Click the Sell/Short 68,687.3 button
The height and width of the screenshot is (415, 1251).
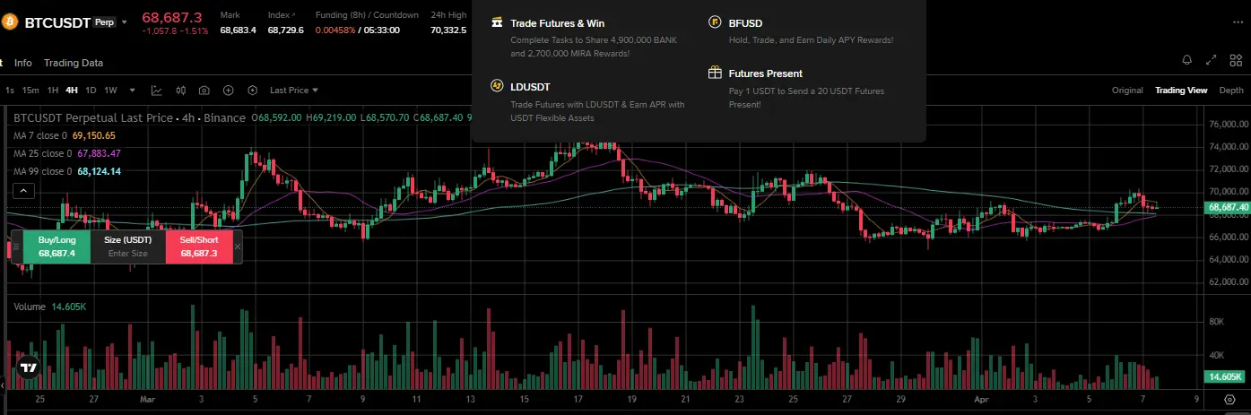point(199,246)
